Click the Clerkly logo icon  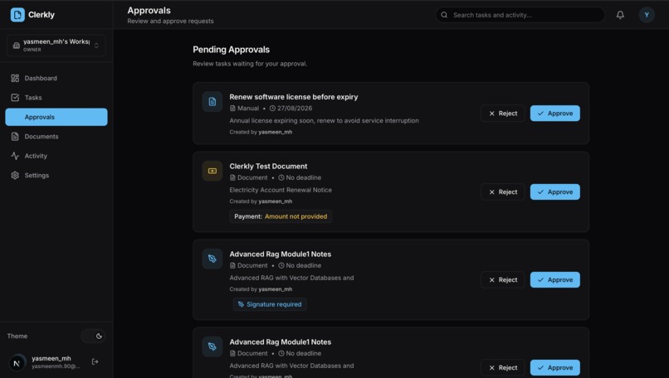17,14
